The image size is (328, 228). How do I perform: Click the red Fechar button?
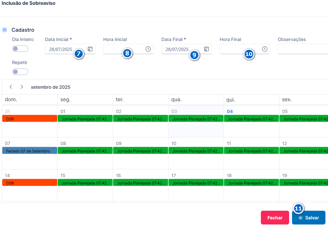[x=275, y=217]
